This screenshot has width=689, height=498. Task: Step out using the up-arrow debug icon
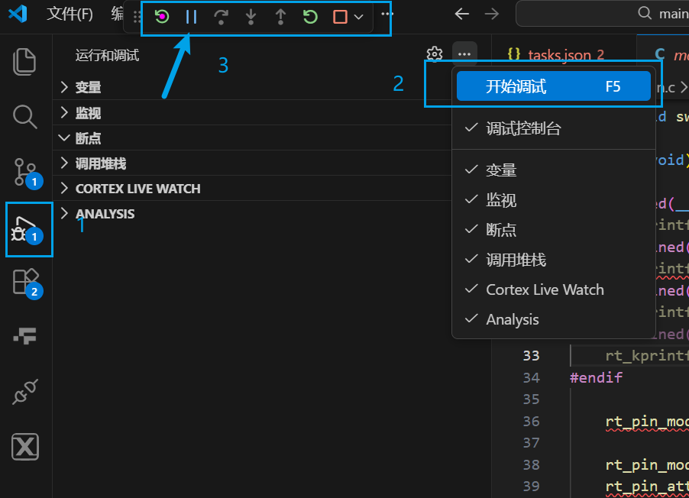280,16
